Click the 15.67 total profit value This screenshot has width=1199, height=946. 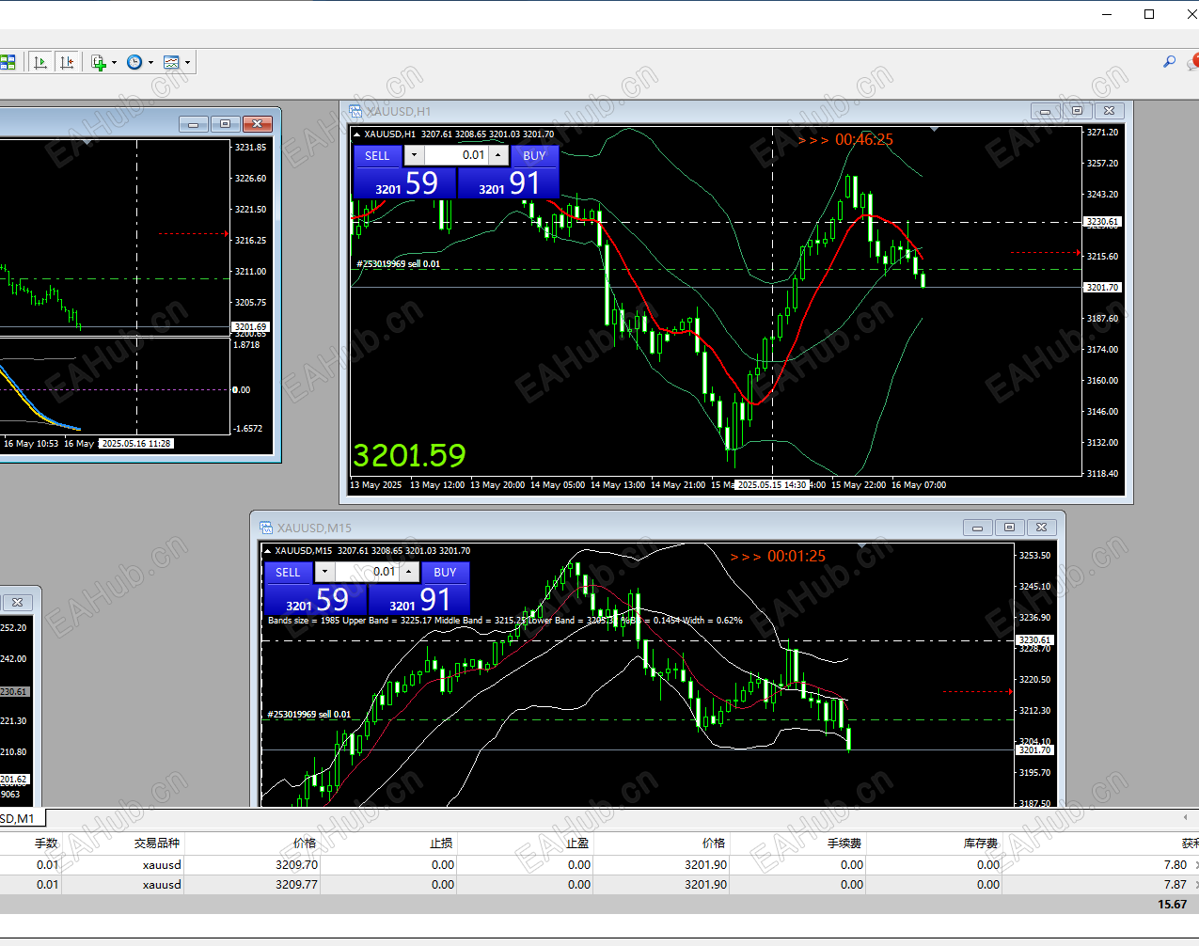pyautogui.click(x=1172, y=905)
